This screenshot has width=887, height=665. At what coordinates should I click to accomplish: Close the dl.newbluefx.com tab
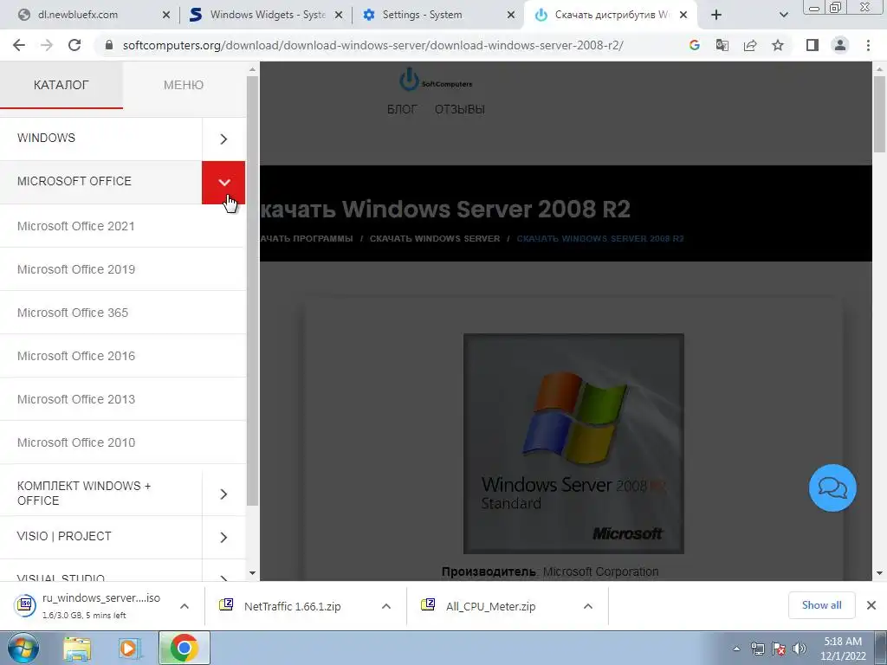(x=166, y=16)
